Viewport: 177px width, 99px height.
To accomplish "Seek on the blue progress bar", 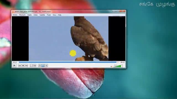I will 69,62.
